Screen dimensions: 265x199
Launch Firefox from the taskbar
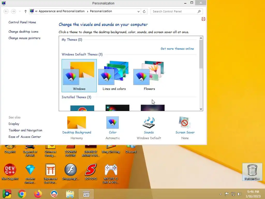pyautogui.click(x=38, y=194)
